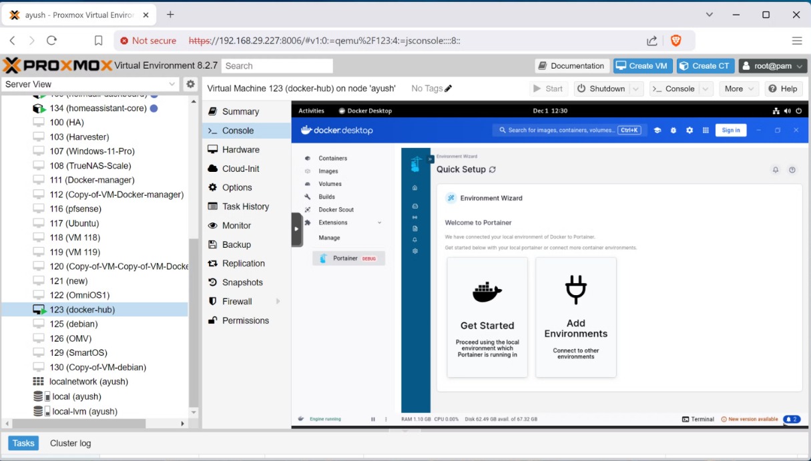811x461 pixels.
Task: Select local-lvm (ayush) storage
Action: click(x=85, y=412)
